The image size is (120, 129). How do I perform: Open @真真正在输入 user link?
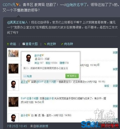click(x=18, y=22)
